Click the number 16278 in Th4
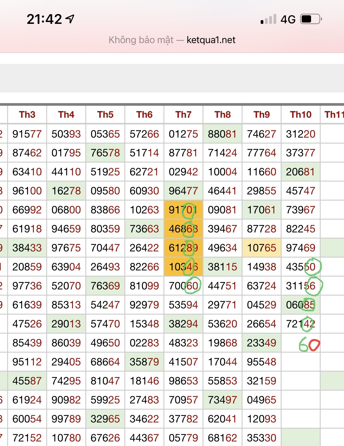This screenshot has width=344, height=446. (66, 191)
